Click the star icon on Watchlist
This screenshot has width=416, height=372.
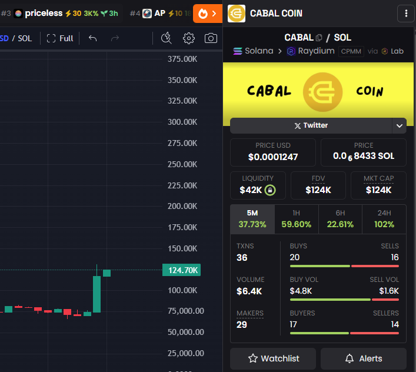253,358
